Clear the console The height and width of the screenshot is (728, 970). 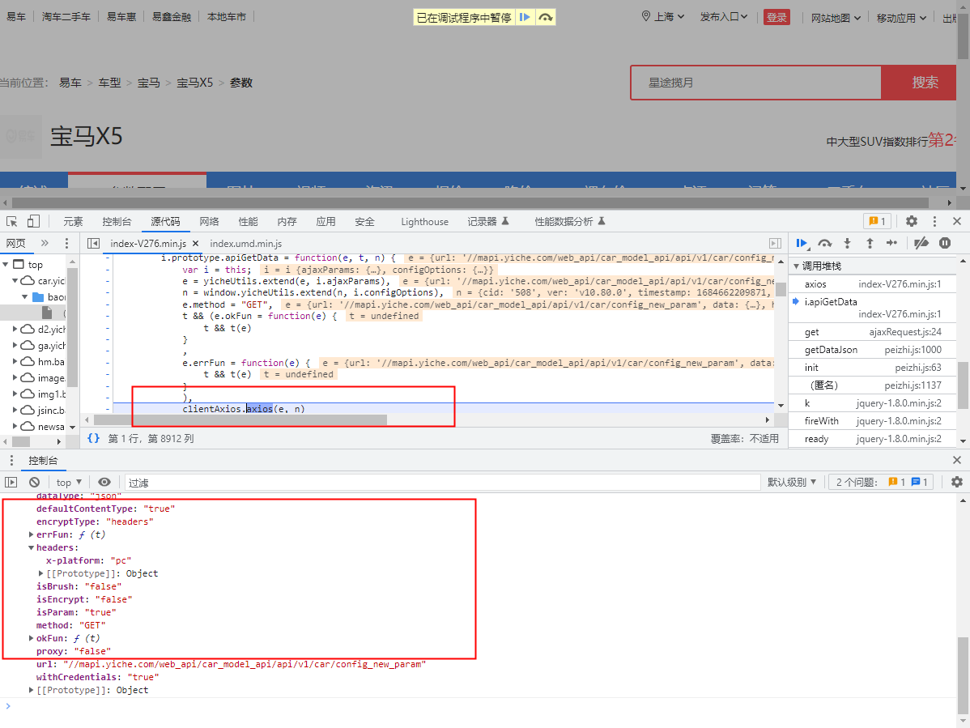pos(35,483)
